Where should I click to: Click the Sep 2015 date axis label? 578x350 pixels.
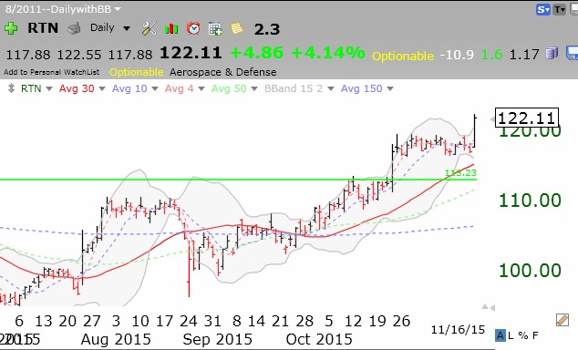(218, 339)
